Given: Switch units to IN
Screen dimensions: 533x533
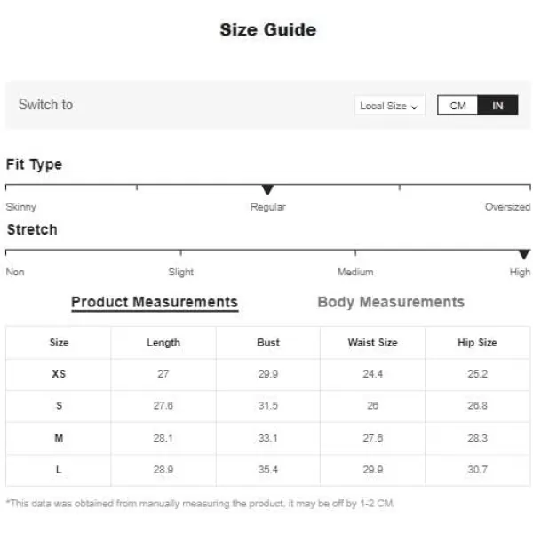Looking at the screenshot, I should (x=497, y=106).
